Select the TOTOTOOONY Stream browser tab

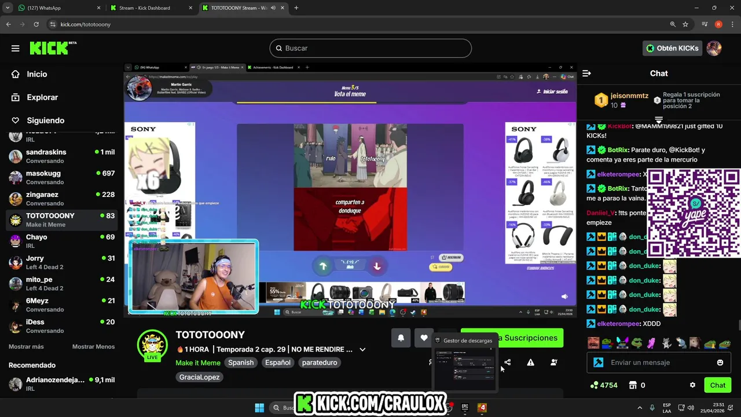click(x=243, y=8)
